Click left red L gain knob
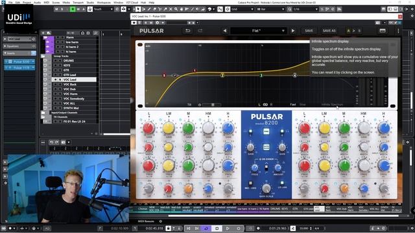This screenshot has width=415, height=233. pyautogui.click(x=148, y=128)
